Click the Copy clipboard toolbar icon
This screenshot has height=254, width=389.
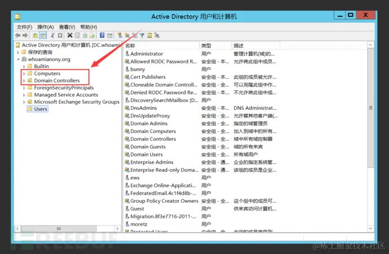tap(60, 35)
